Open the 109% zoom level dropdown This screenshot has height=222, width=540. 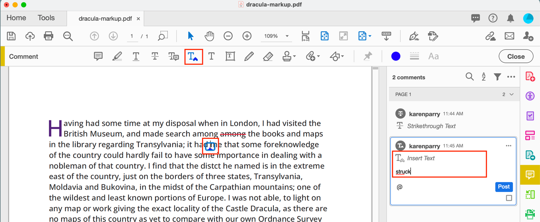pos(287,36)
